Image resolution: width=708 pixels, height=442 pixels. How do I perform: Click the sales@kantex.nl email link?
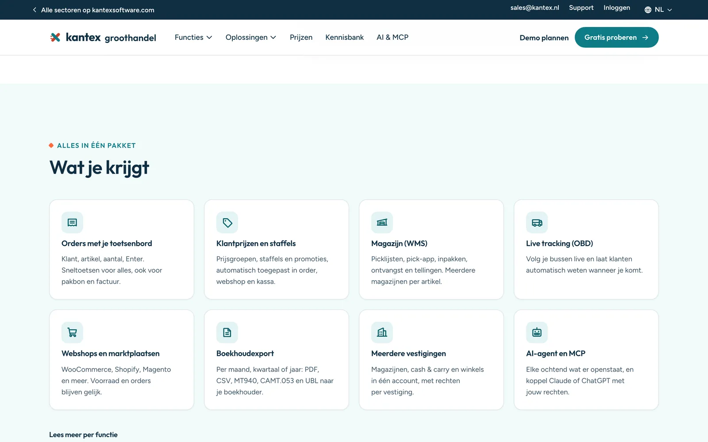pos(535,8)
